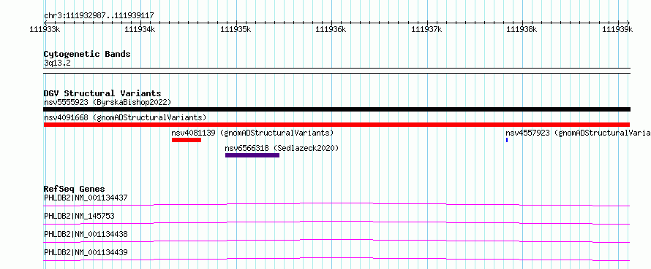Select the magenta NM_145753 transcript line
This screenshot has height=269, width=651.
(x=336, y=222)
